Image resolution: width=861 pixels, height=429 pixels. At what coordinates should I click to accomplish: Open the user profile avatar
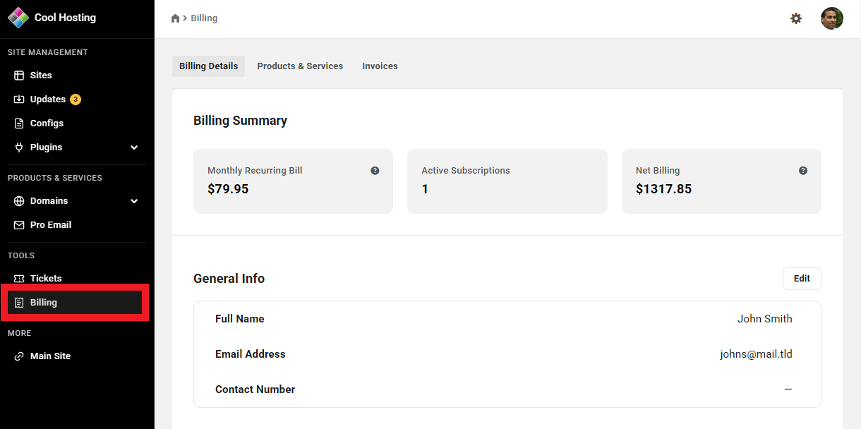(x=832, y=18)
